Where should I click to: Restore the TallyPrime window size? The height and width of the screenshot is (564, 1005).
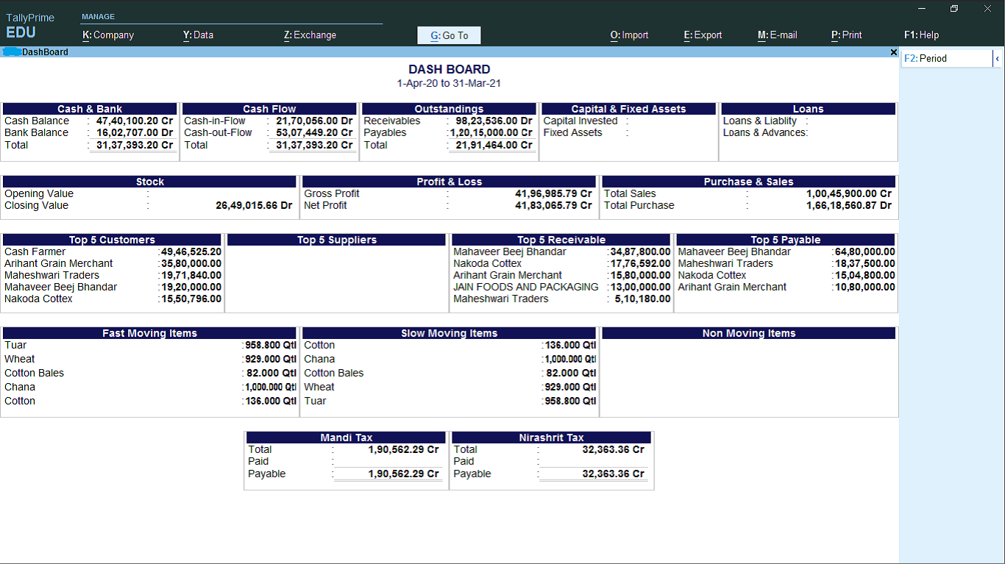954,9
